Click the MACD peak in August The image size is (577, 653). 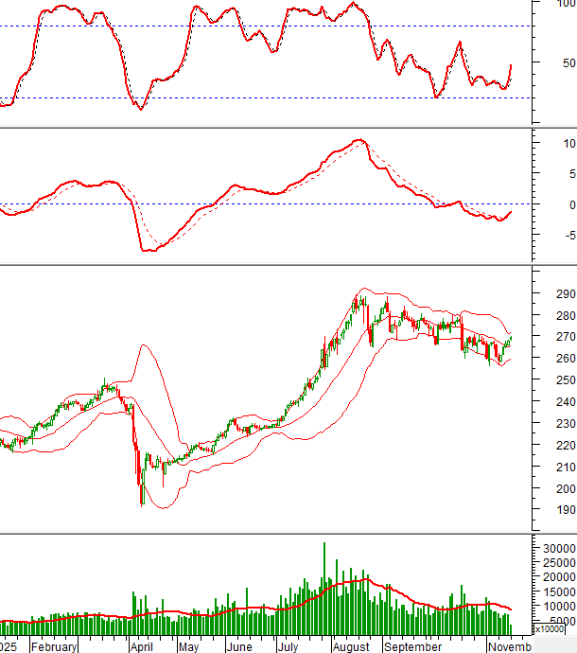point(358,140)
